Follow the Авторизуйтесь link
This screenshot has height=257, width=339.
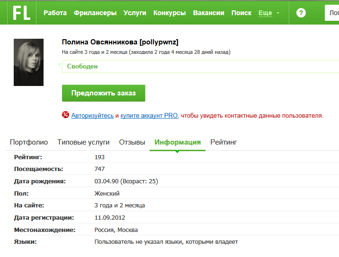pos(92,115)
